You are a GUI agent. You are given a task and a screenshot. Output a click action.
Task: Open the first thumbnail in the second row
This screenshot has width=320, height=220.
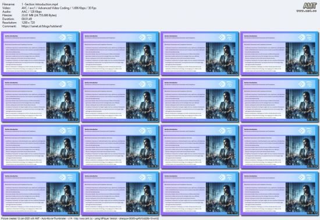(x=40, y=100)
